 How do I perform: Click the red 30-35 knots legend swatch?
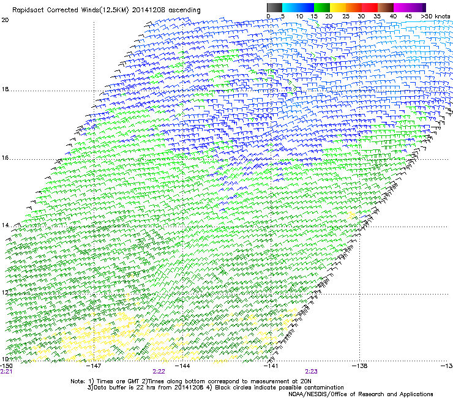(x=370, y=7)
